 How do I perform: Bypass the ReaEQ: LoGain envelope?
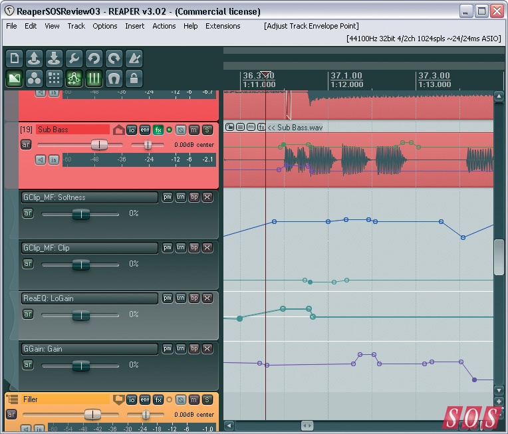[194, 298]
